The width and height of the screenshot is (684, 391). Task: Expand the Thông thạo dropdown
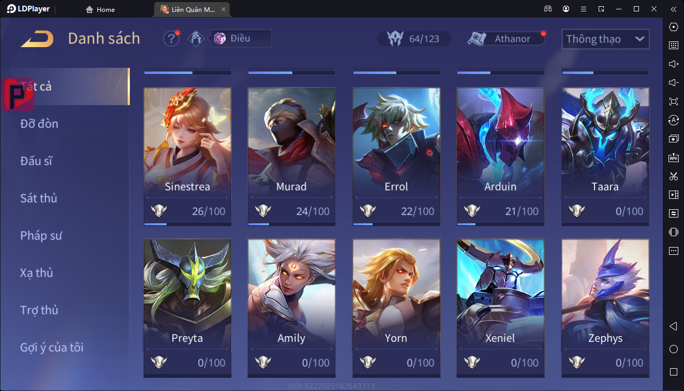(605, 39)
